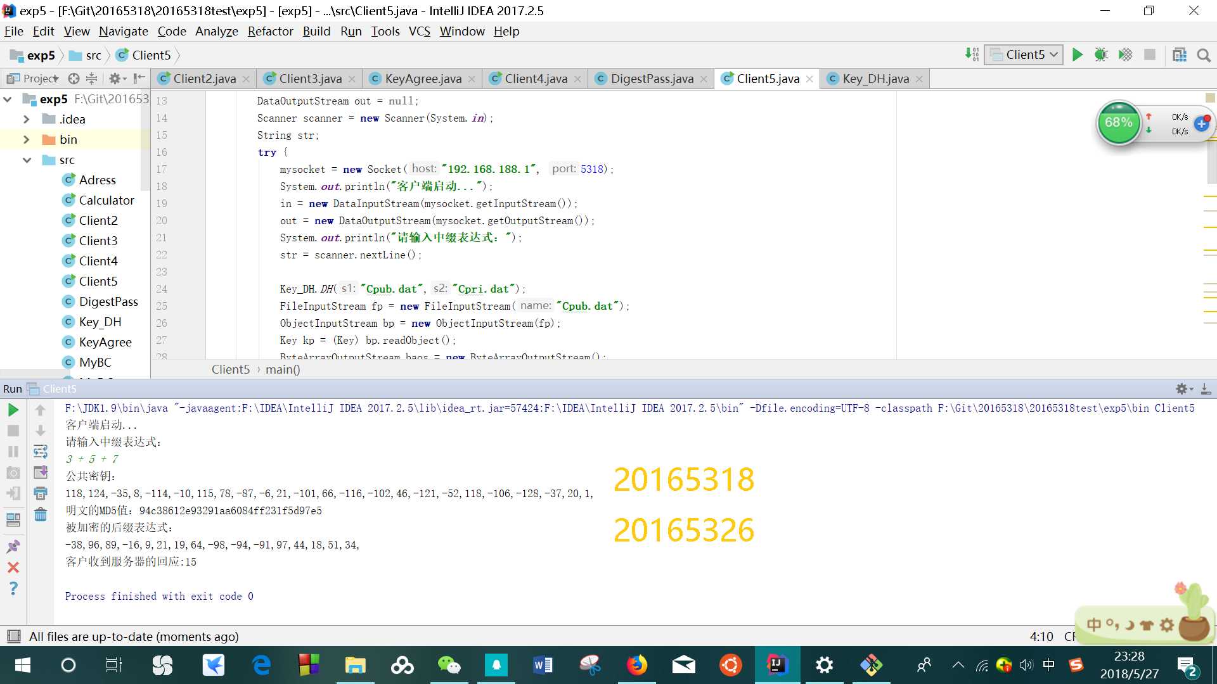
Task: Open the Navigate menu
Action: coord(123,31)
